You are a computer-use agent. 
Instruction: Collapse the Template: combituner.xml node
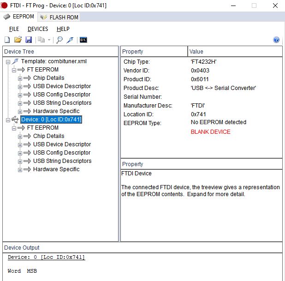(x=8, y=62)
